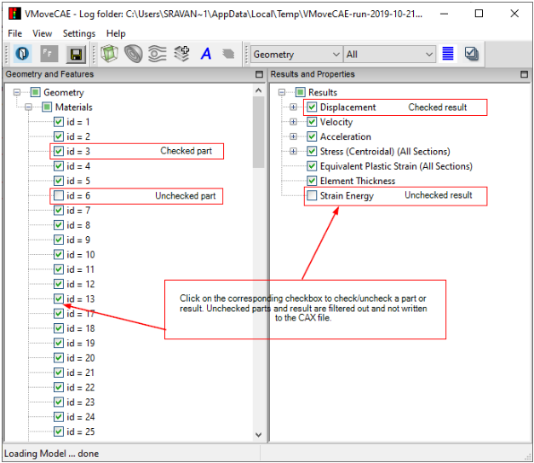Uncheck the Displacement result checkbox

point(312,107)
